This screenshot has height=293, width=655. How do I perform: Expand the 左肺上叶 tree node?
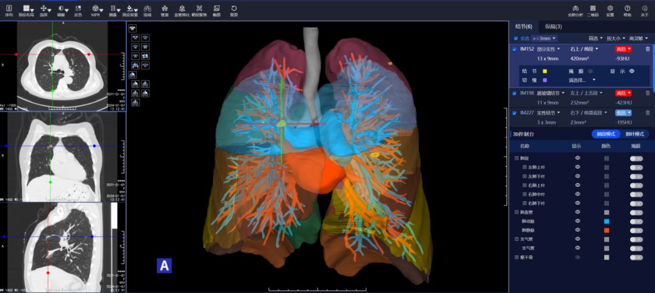pyautogui.click(x=525, y=167)
